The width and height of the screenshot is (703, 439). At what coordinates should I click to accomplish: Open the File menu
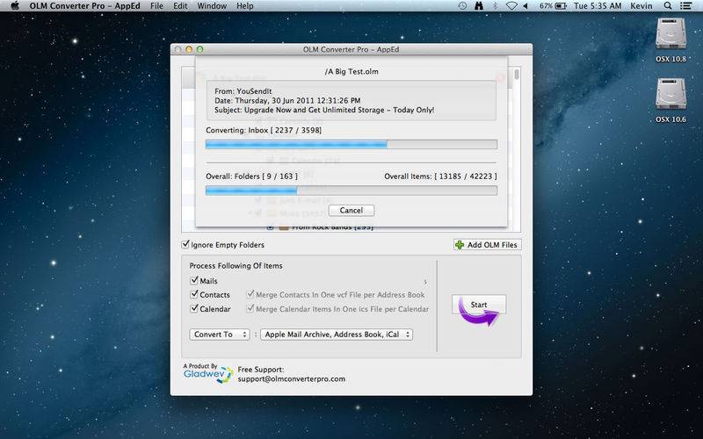point(156,6)
